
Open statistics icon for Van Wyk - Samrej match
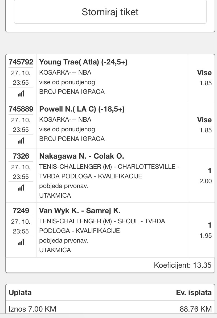coord(21,242)
